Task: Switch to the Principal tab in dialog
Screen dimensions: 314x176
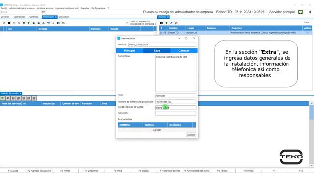Action: tap(130, 51)
